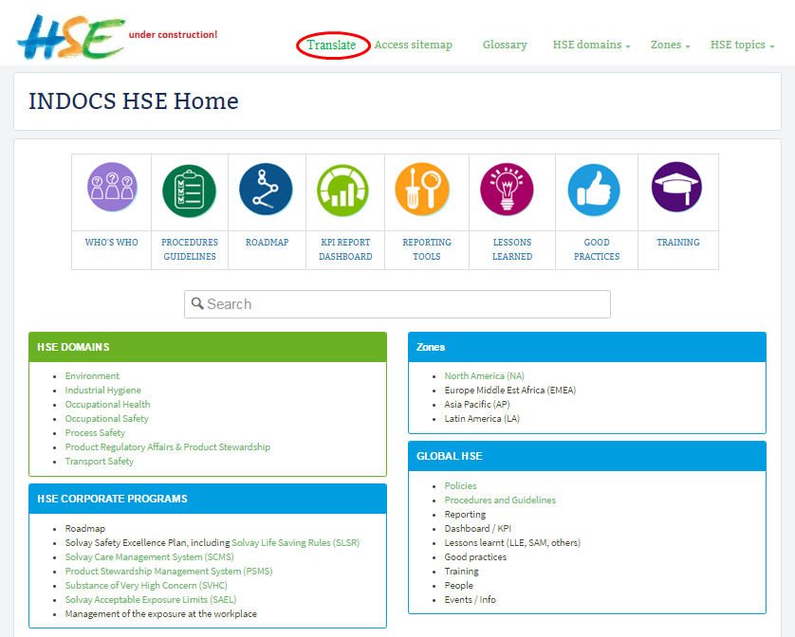
Task: Open the Industrial Hygiene domain link
Action: [x=102, y=391]
